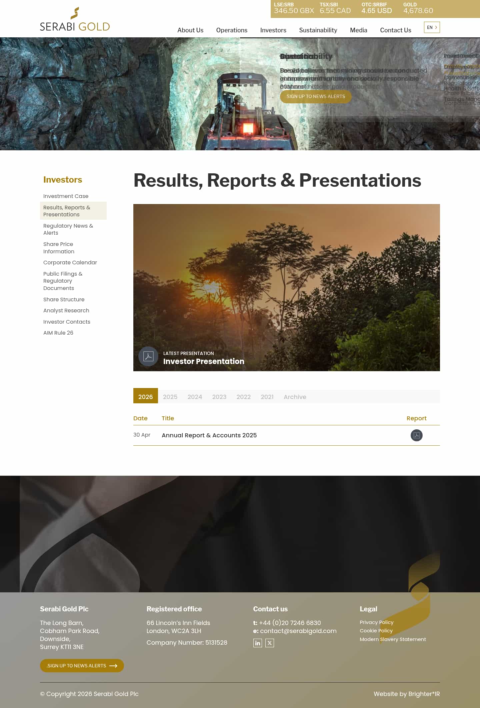The height and width of the screenshot is (708, 480).
Task: Switch to the 2021 year tab
Action: click(x=267, y=397)
